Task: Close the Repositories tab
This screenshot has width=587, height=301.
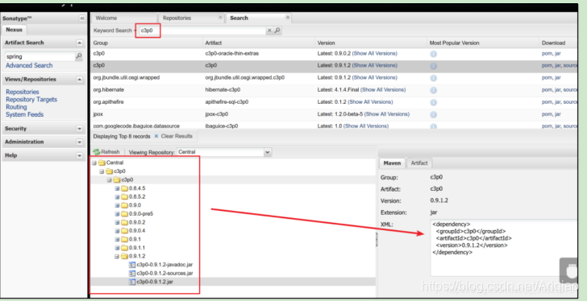Action: 220,18
